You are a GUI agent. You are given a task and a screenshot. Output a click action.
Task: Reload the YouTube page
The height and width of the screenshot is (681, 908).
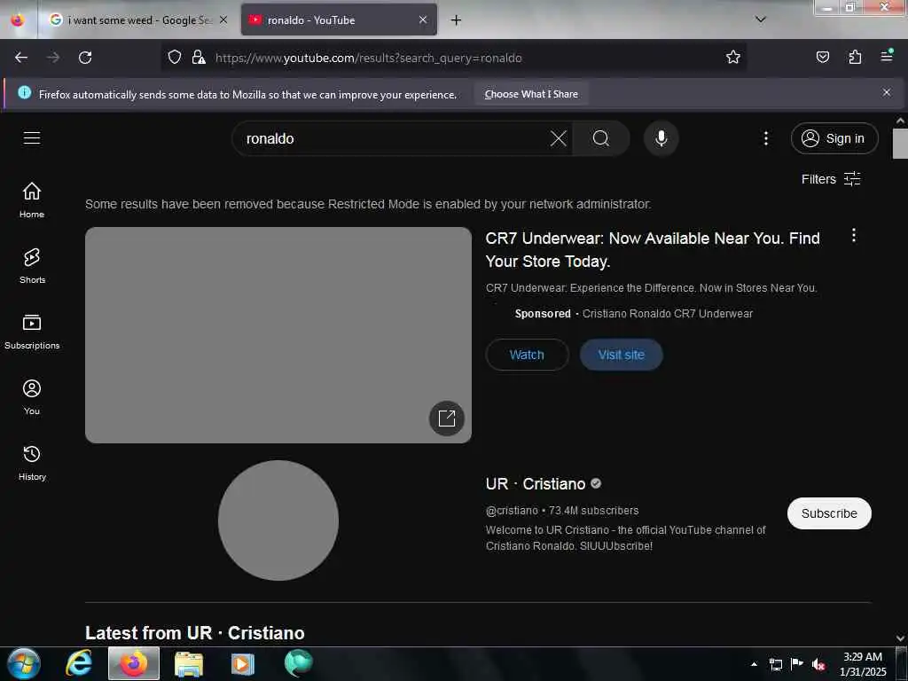point(85,58)
